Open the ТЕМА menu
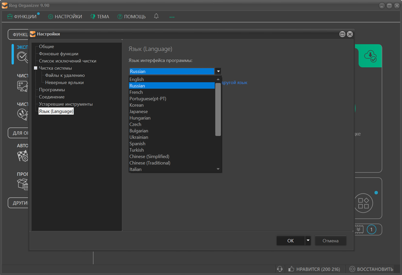The height and width of the screenshot is (275, 402). pos(100,17)
